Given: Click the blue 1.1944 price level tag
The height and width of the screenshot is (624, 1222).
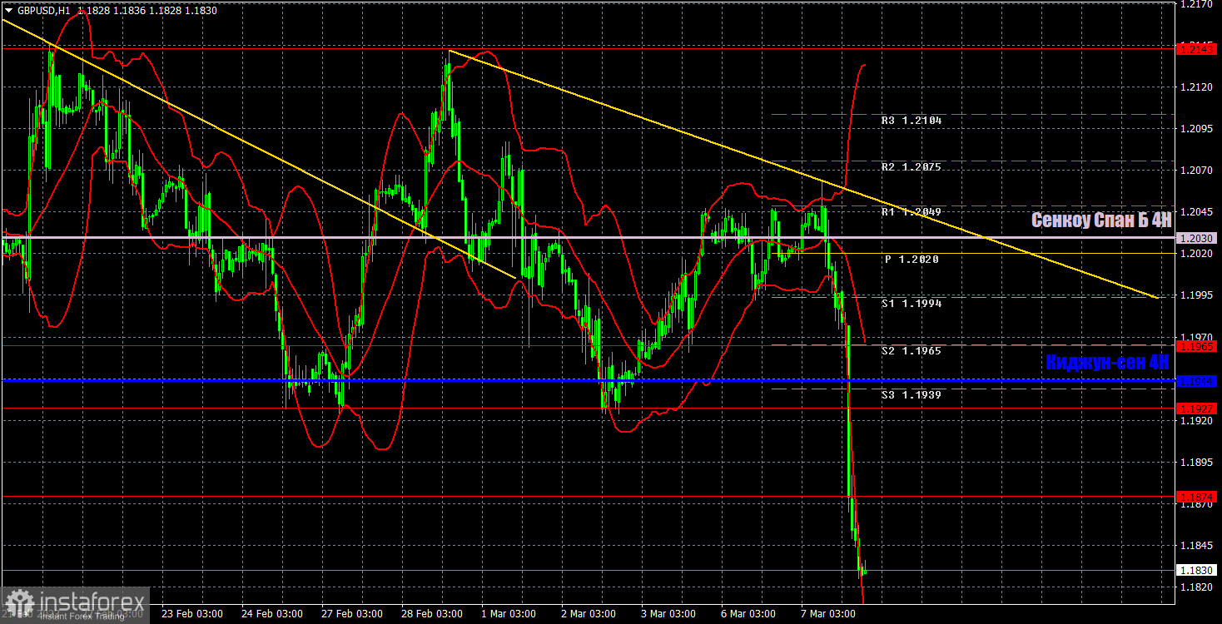Looking at the screenshot, I should (1198, 381).
